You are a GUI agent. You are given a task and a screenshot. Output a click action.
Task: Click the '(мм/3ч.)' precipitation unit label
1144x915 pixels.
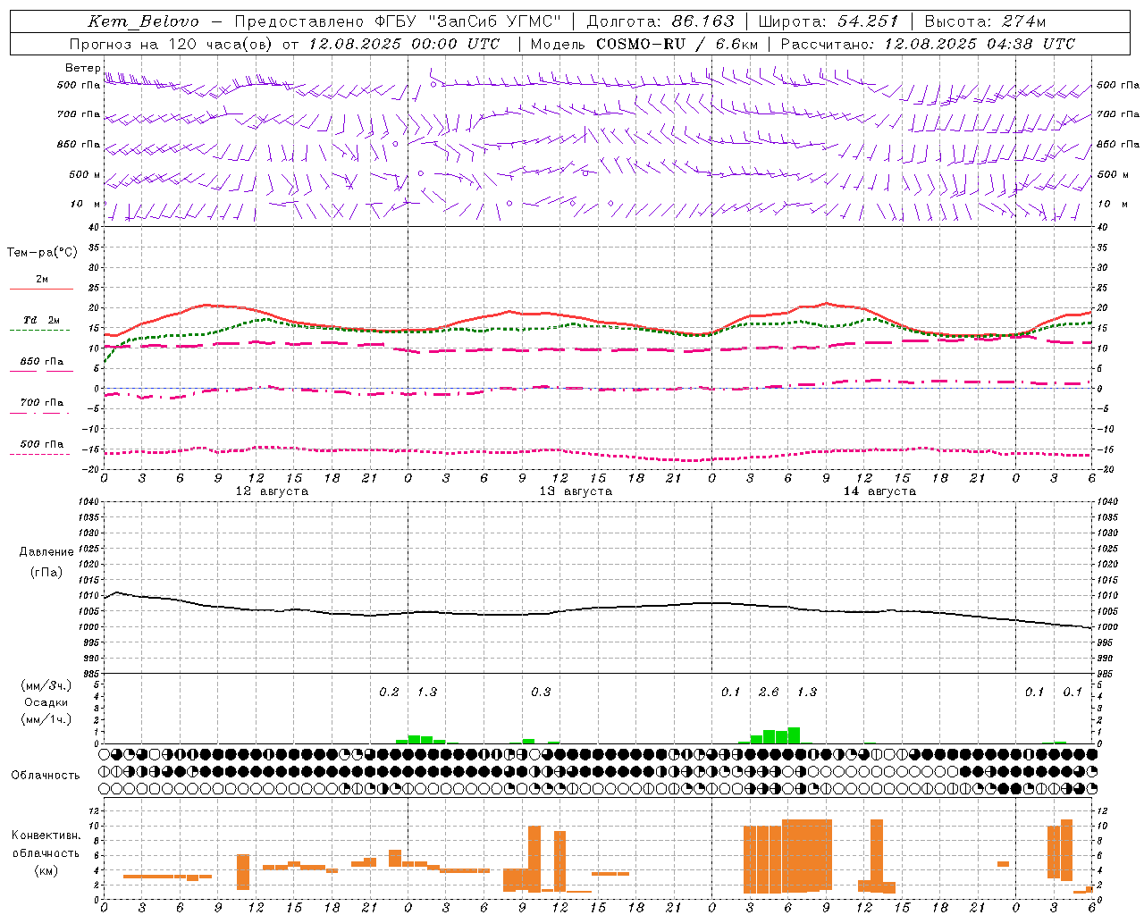click(x=46, y=685)
